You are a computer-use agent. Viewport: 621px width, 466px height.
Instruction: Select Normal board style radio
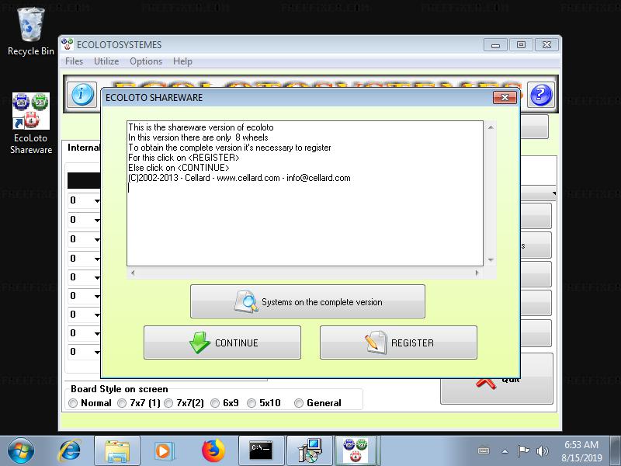tap(73, 403)
